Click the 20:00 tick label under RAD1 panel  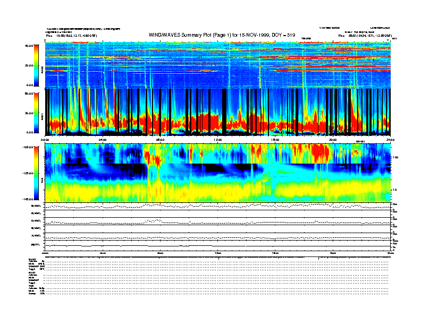point(333,140)
